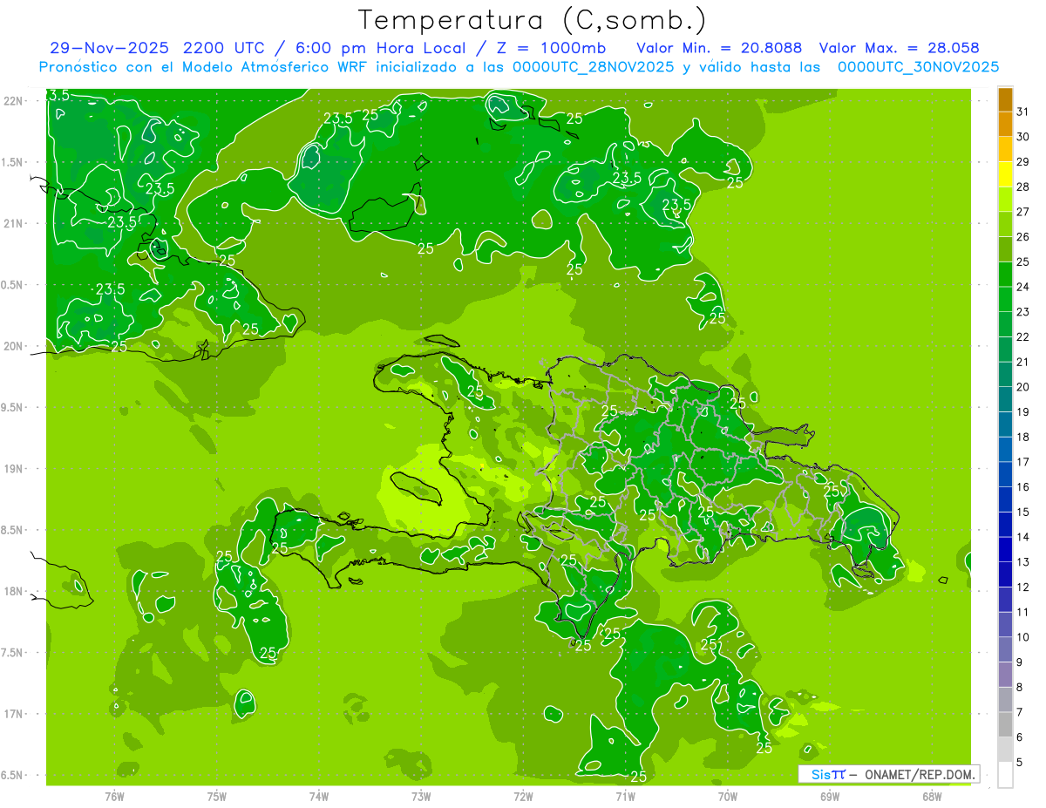Click the '22N' latitude axis label
Screen dimensions: 1046x808
pos(13,100)
